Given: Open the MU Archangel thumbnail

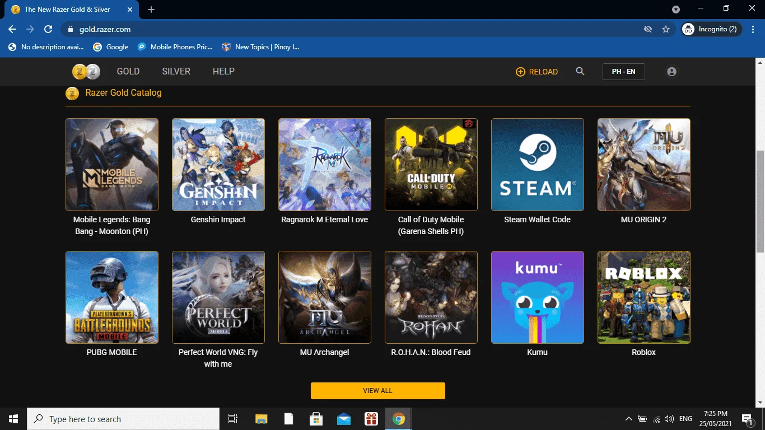Looking at the screenshot, I should [325, 297].
